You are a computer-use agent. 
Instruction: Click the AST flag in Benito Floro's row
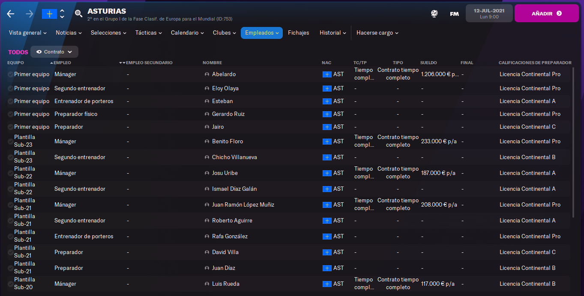point(327,142)
